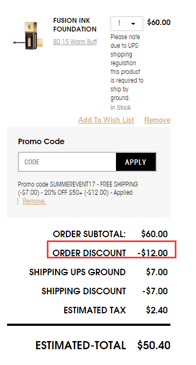Click the SHIPPING UPS GROUND label

pyautogui.click(x=77, y=272)
